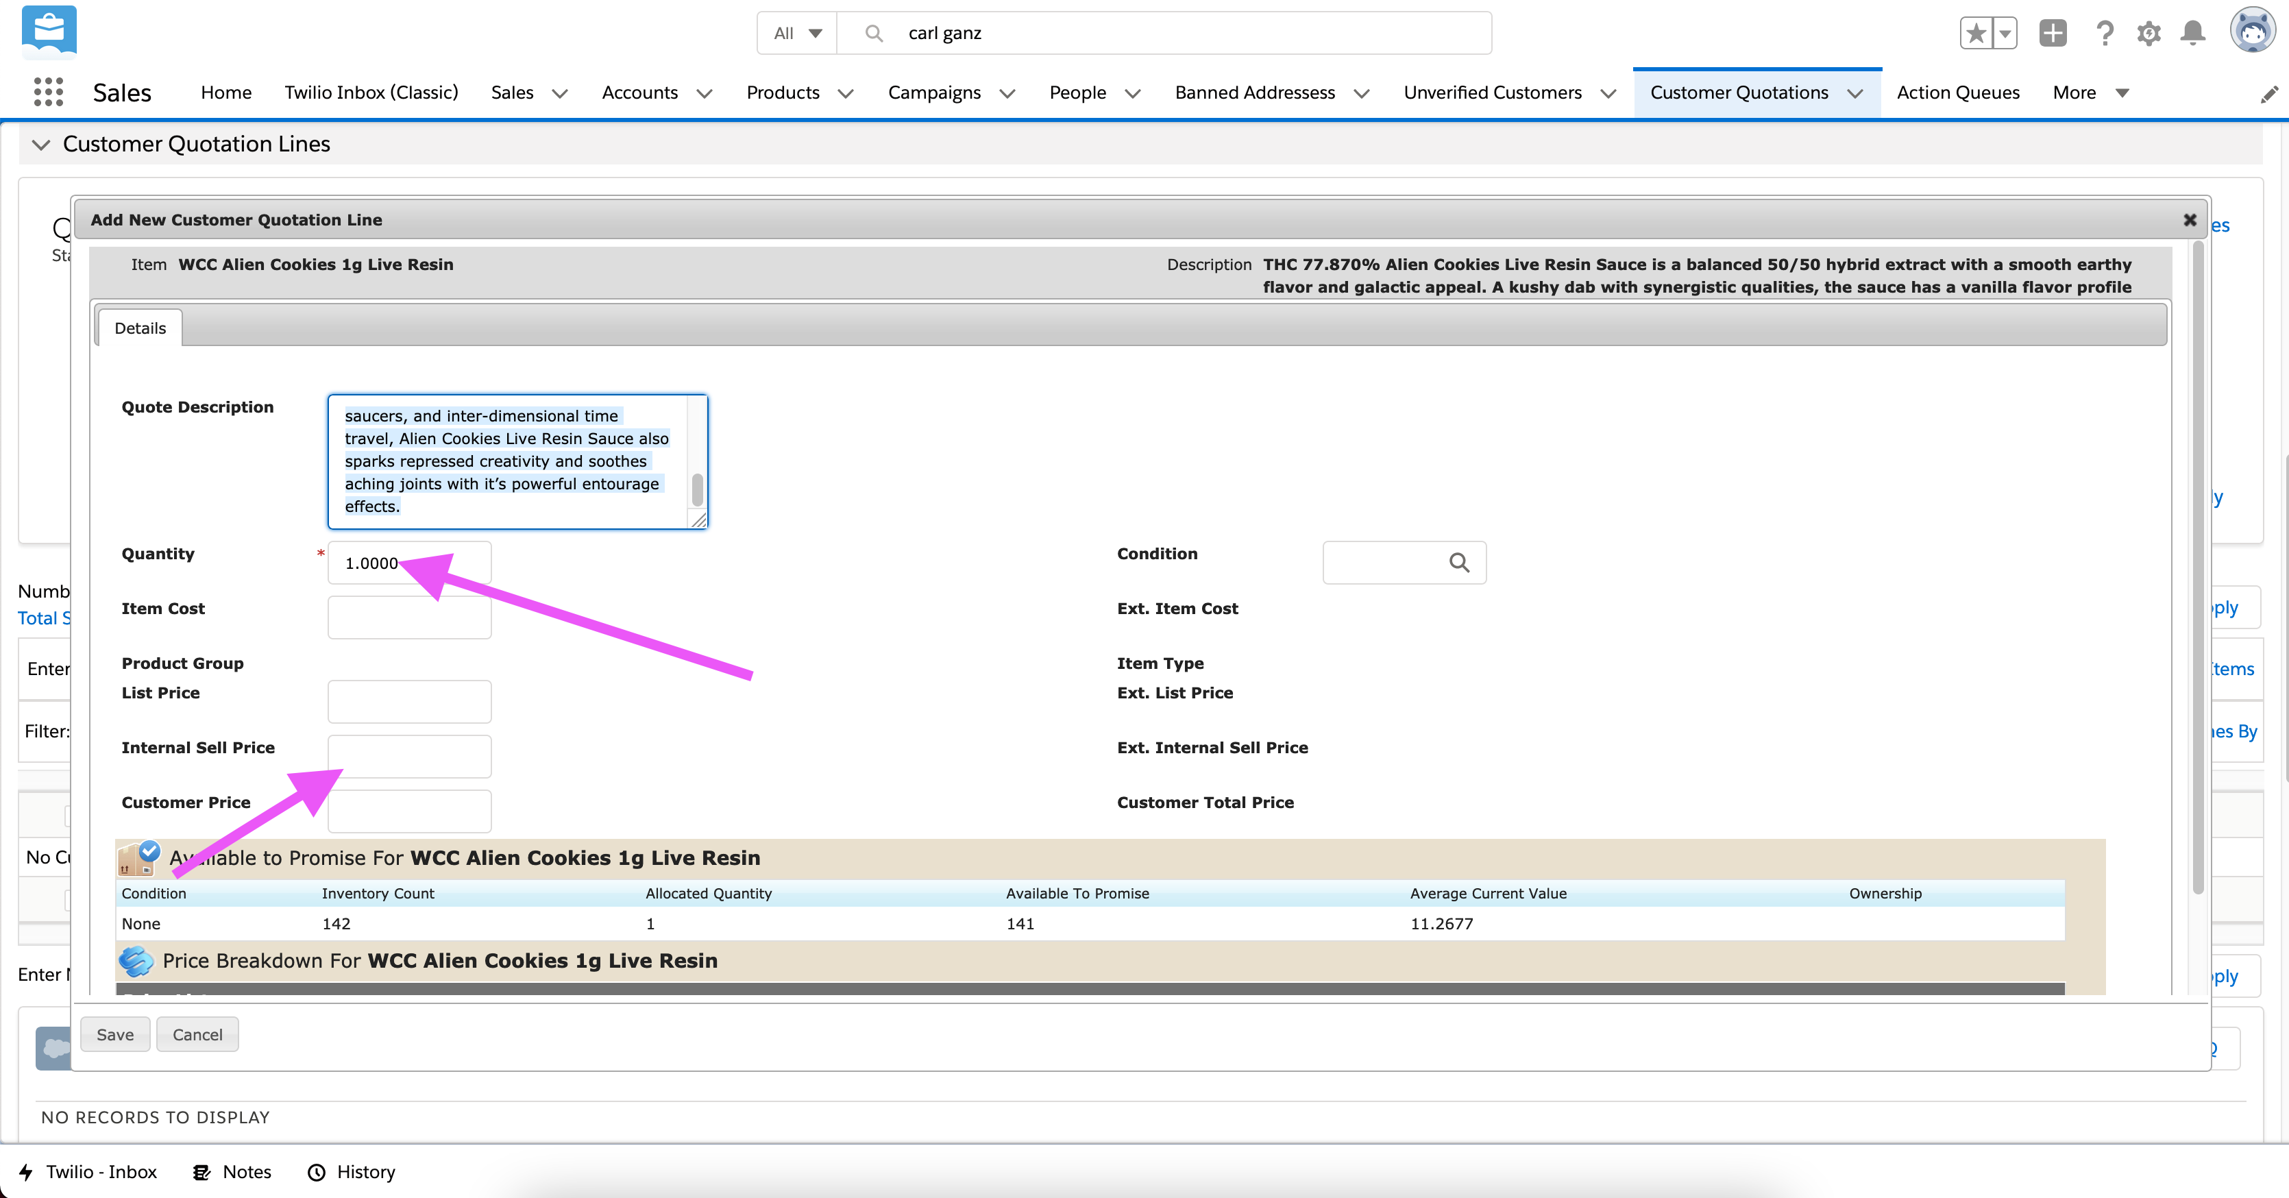Screen dimensions: 2289x1198
Task: Open the user profile avatar
Action: tap(2253, 31)
